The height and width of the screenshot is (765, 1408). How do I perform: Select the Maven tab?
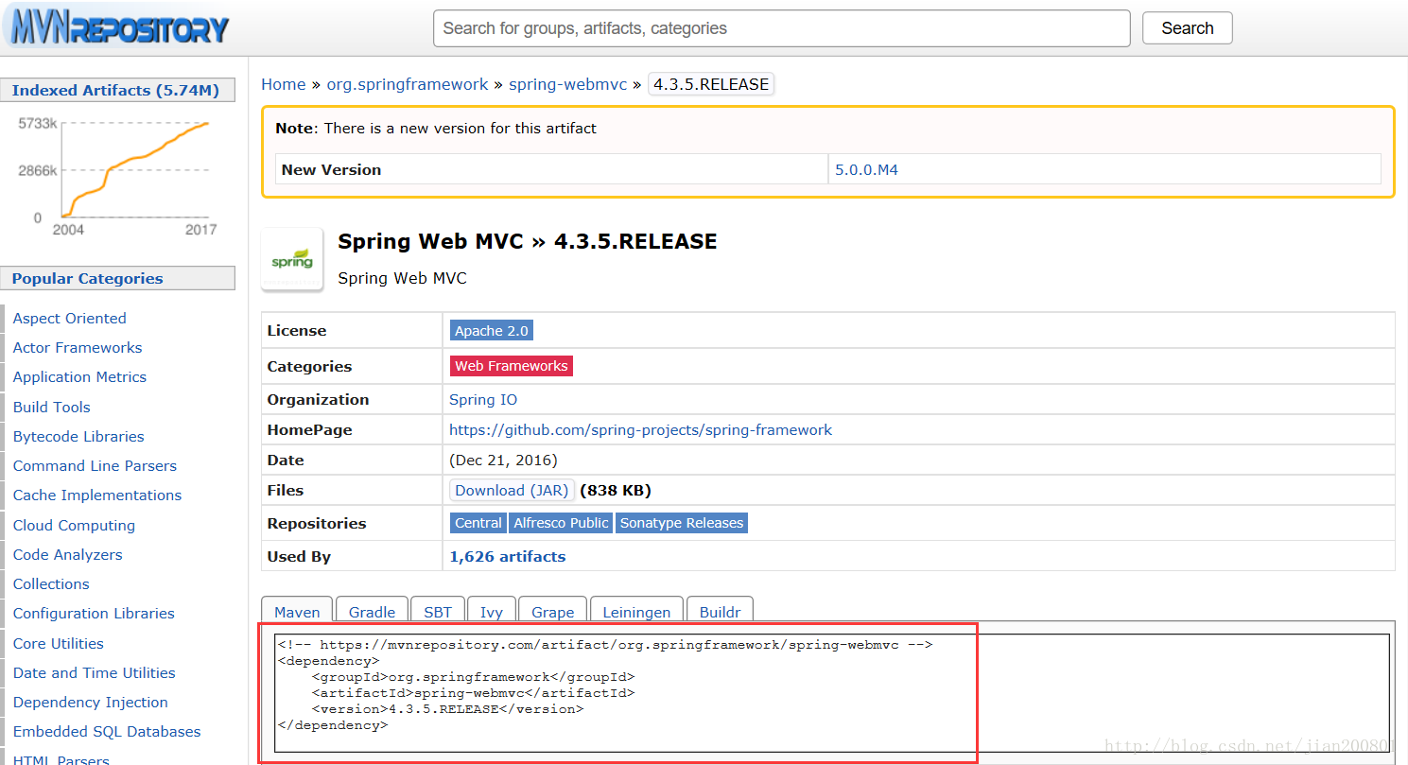pos(297,611)
